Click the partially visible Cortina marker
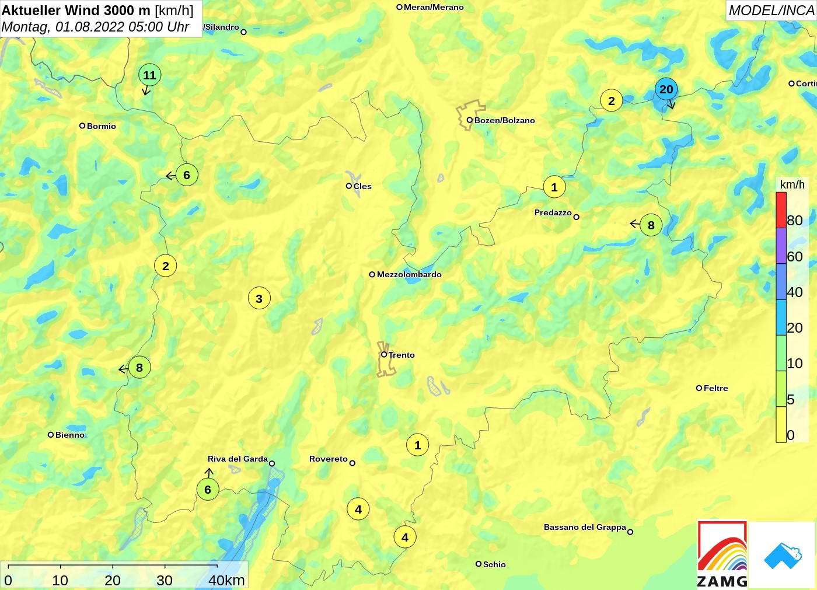Screen dimensions: 817x590 792,83
